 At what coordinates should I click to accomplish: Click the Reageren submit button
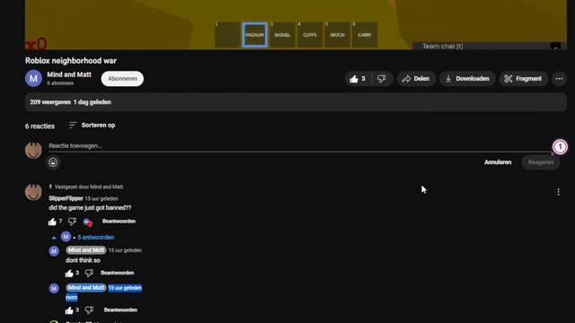(541, 162)
